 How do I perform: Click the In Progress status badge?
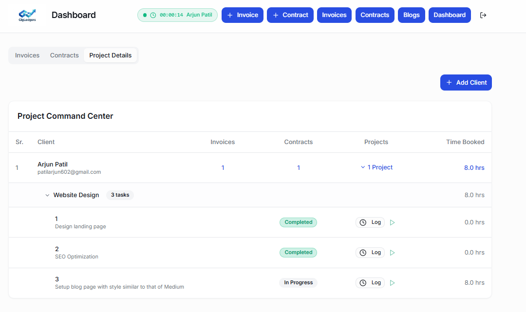(x=298, y=282)
